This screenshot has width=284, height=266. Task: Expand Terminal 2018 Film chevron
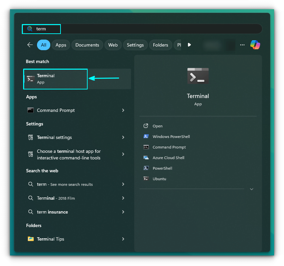[x=123, y=198]
